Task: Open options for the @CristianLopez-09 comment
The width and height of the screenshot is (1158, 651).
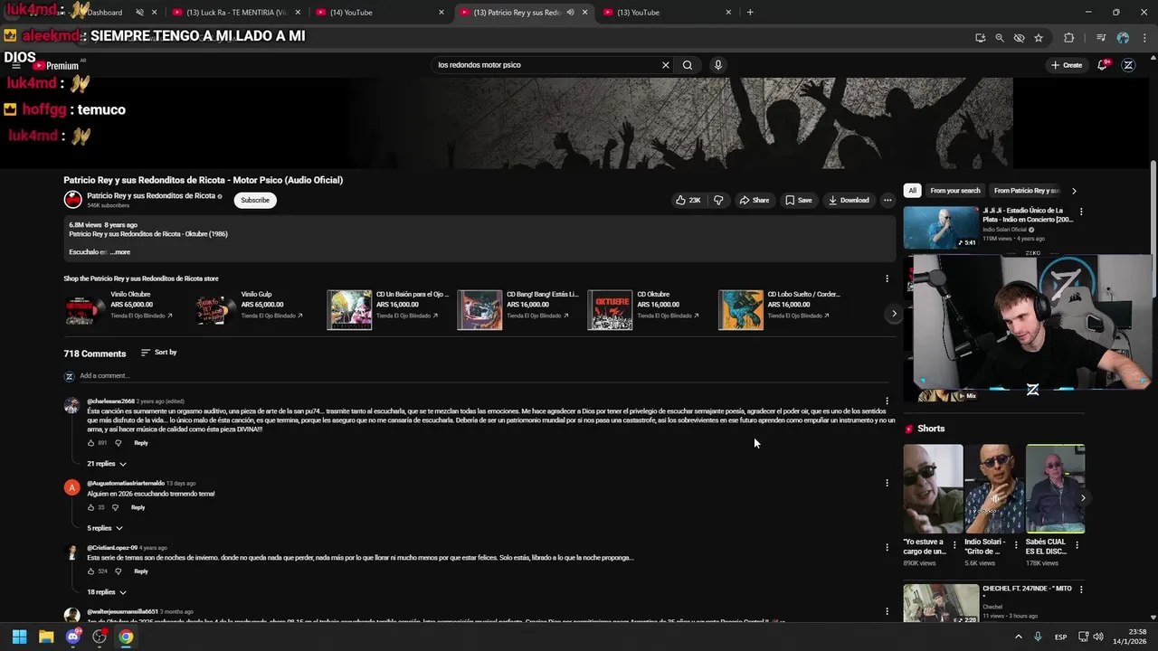Action: pyautogui.click(x=887, y=547)
